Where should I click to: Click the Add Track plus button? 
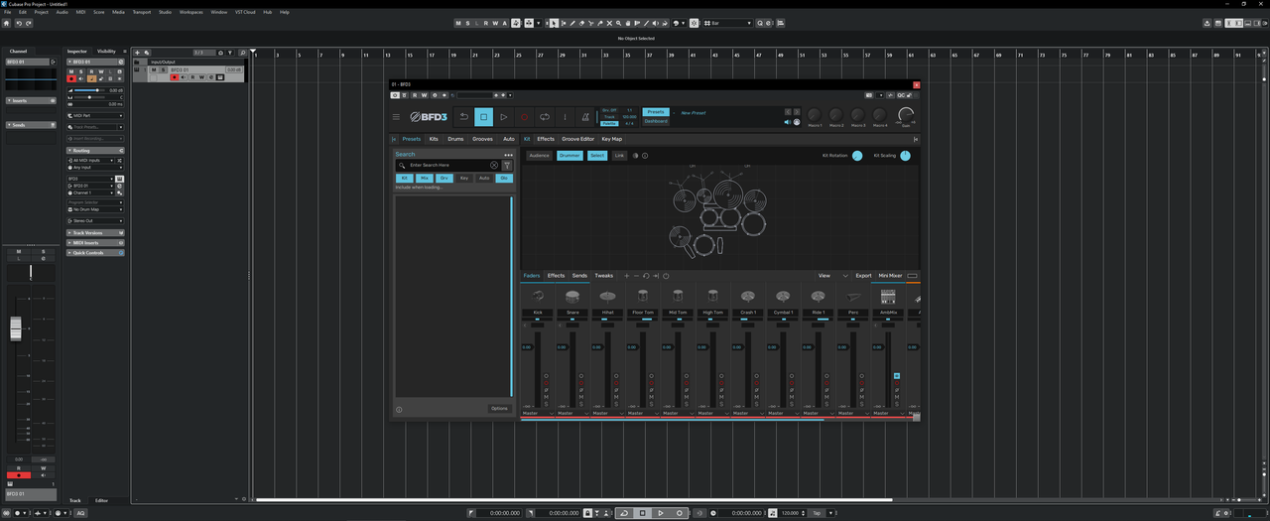[138, 52]
